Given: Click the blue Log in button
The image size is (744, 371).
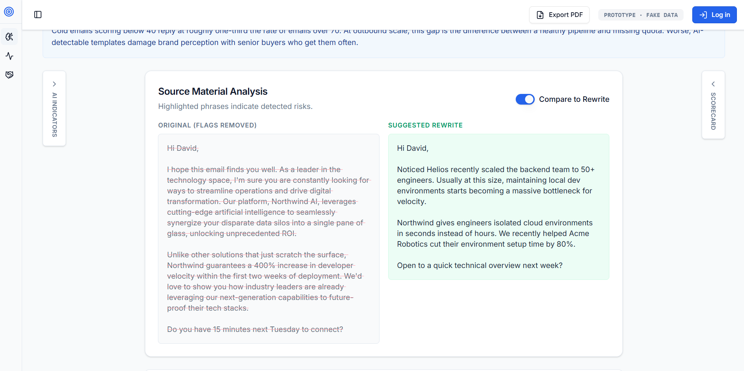Looking at the screenshot, I should pos(714,15).
